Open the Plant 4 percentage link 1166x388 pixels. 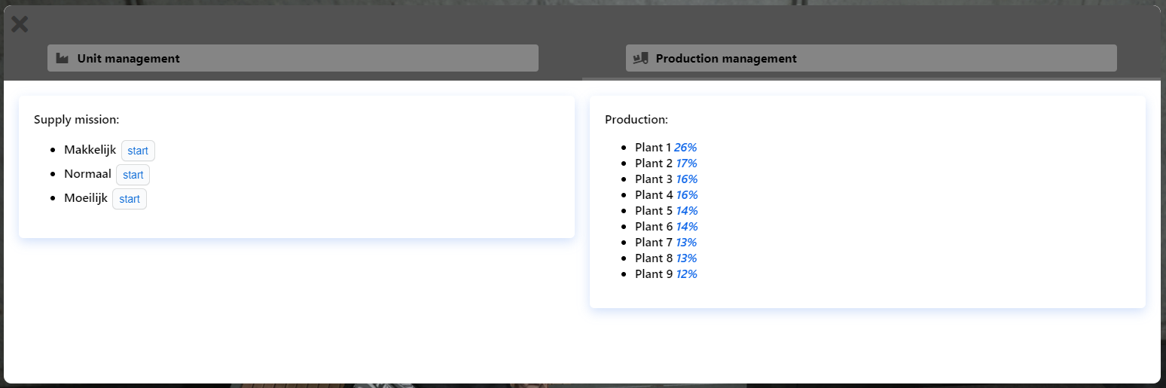(x=686, y=194)
